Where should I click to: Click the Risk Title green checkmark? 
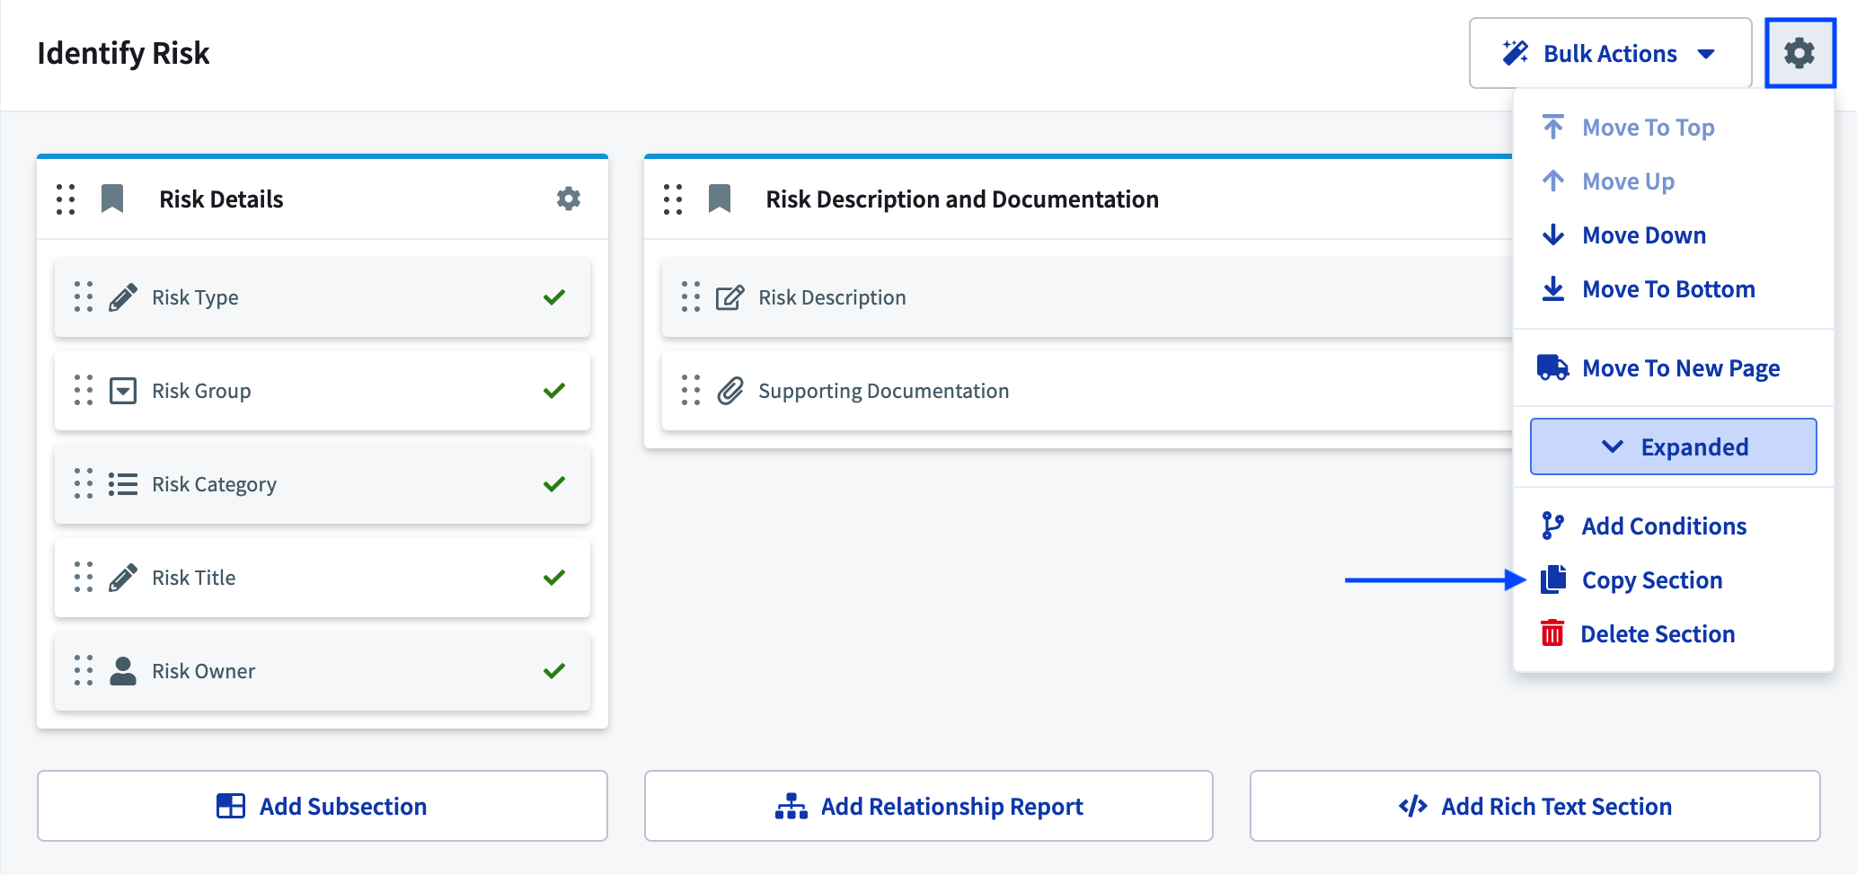(554, 578)
